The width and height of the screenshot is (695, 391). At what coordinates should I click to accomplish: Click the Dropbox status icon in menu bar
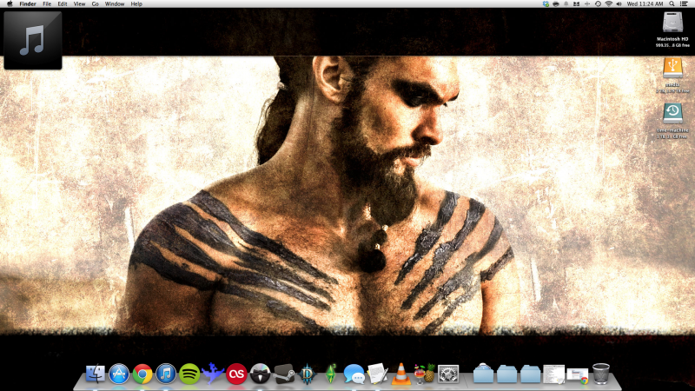tap(546, 4)
